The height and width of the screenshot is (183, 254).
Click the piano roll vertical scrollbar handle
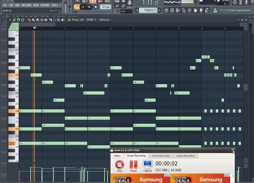click(x=246, y=87)
